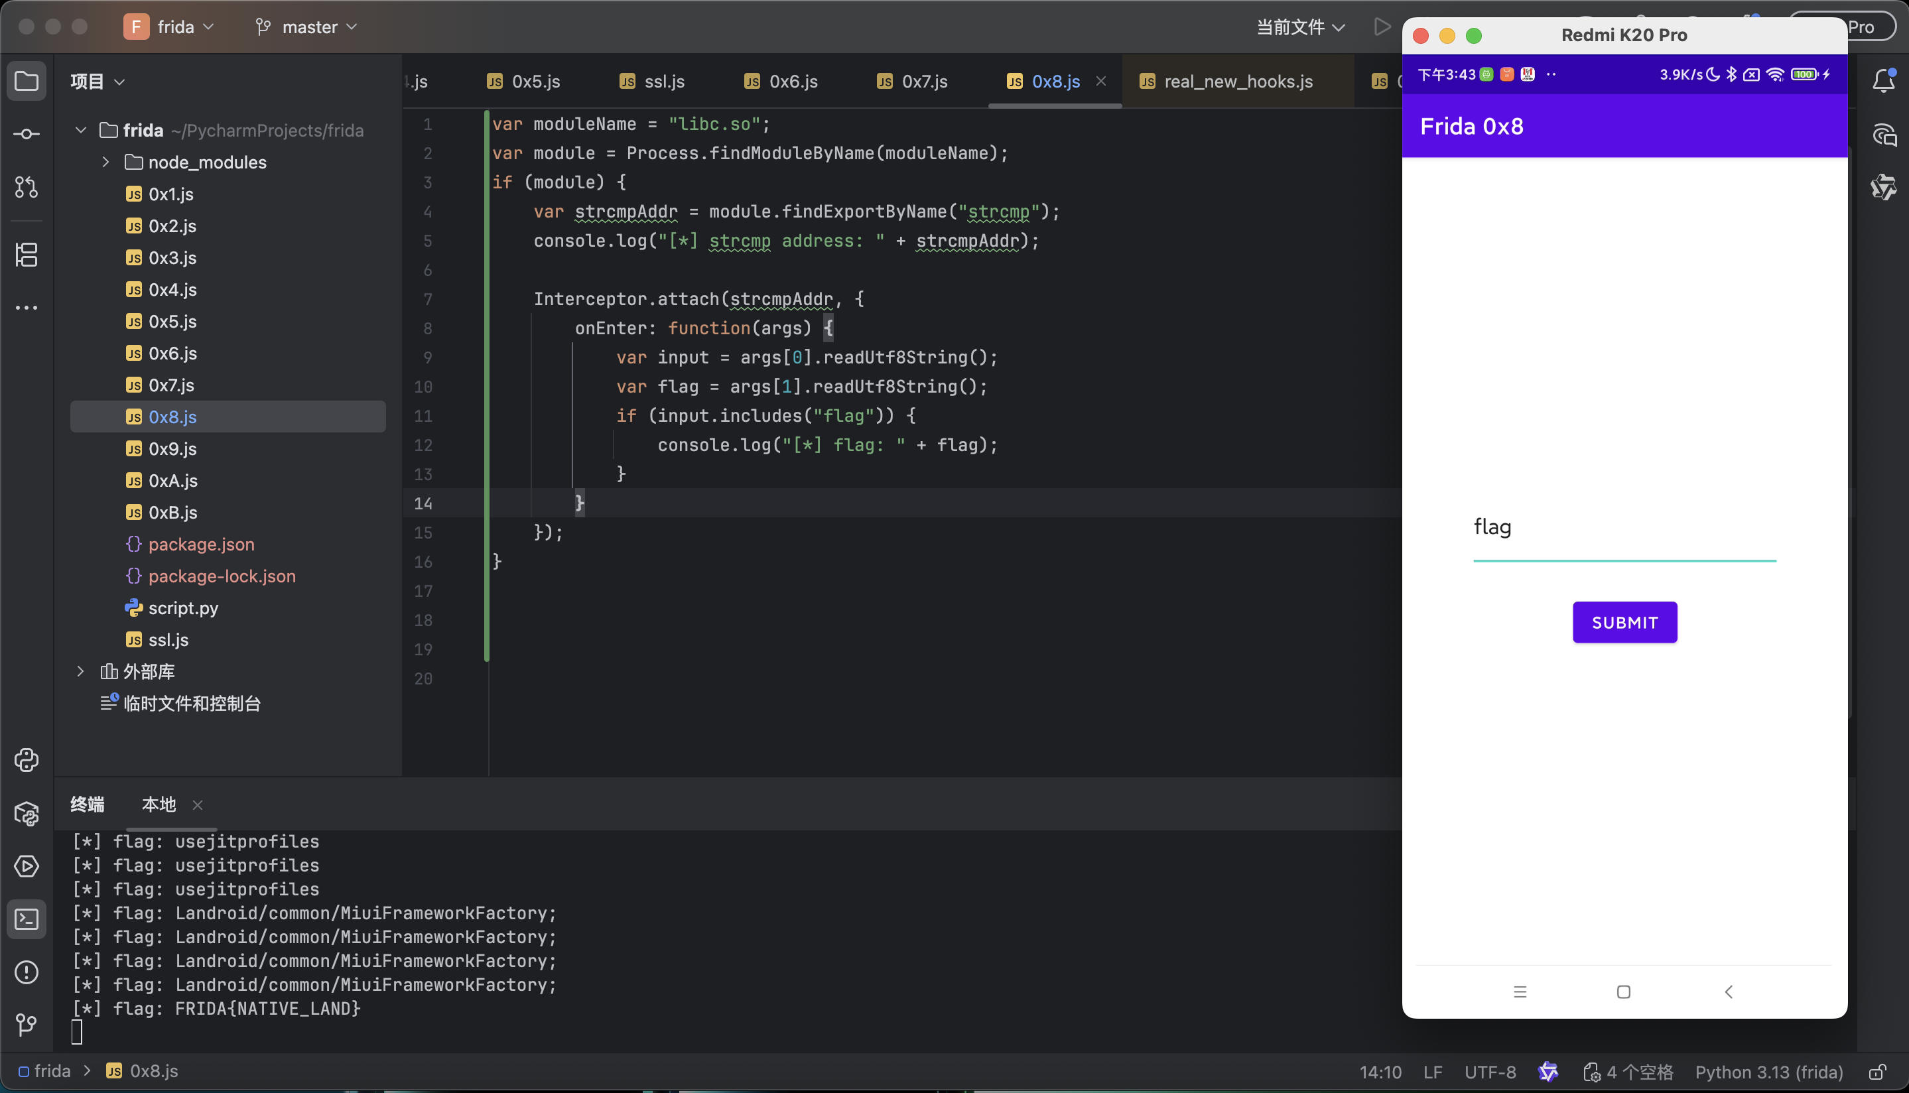
Task: Switch to the ssl.js editor tab
Action: coord(652,81)
